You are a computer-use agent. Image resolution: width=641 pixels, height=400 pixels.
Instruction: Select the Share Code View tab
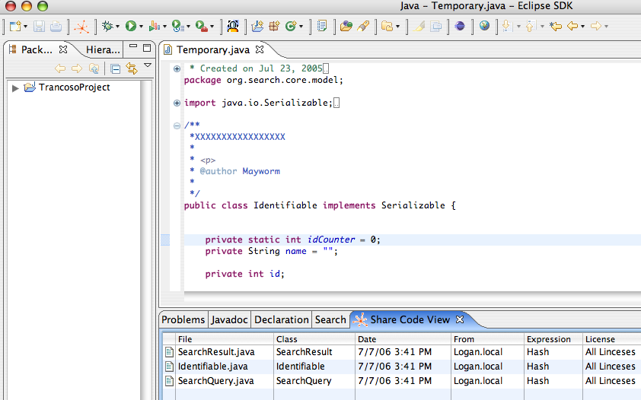point(410,319)
